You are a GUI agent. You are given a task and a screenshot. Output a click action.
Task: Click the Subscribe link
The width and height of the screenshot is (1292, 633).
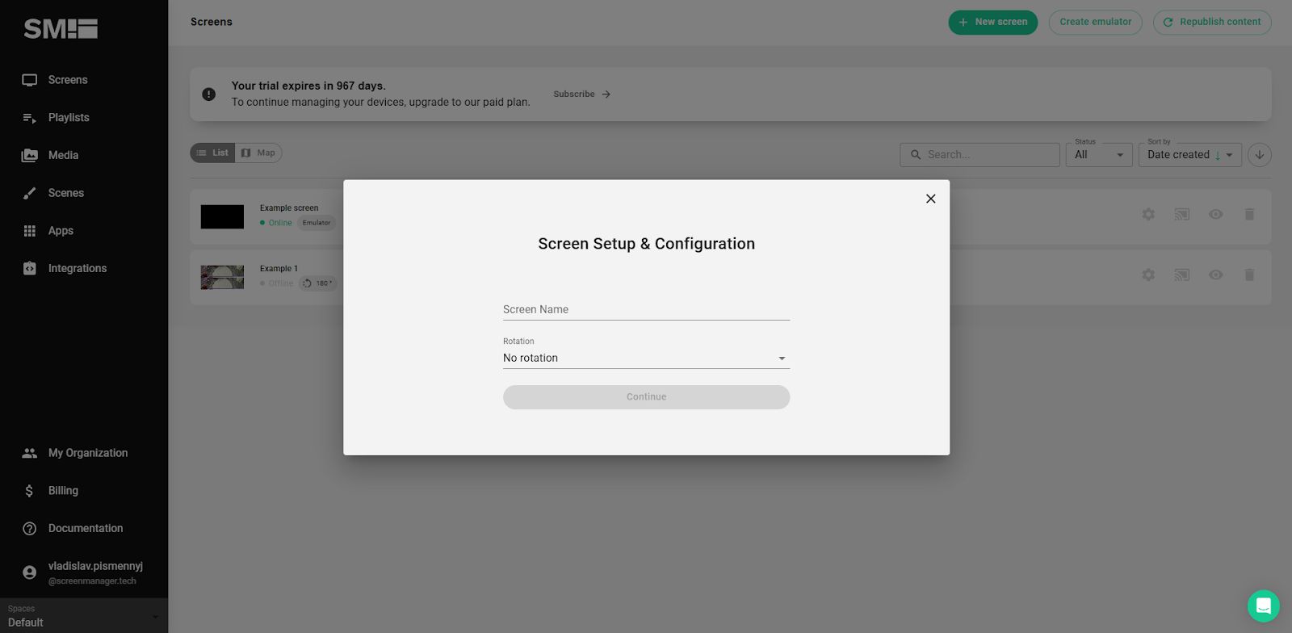(x=581, y=94)
